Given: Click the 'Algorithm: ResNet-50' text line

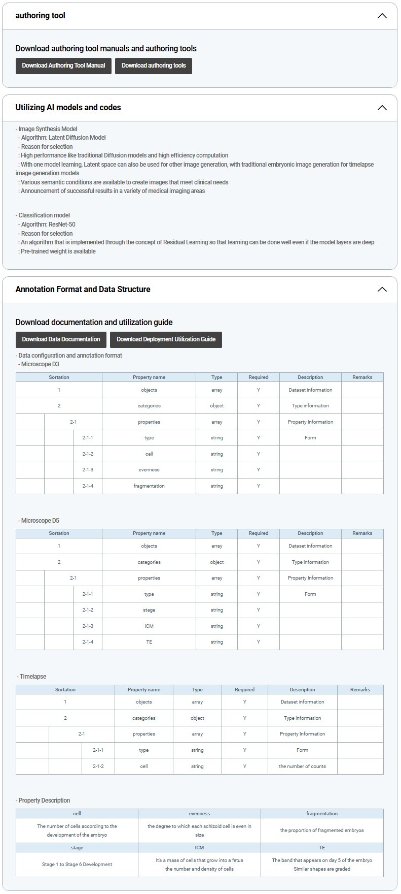Looking at the screenshot, I should 48,225.
